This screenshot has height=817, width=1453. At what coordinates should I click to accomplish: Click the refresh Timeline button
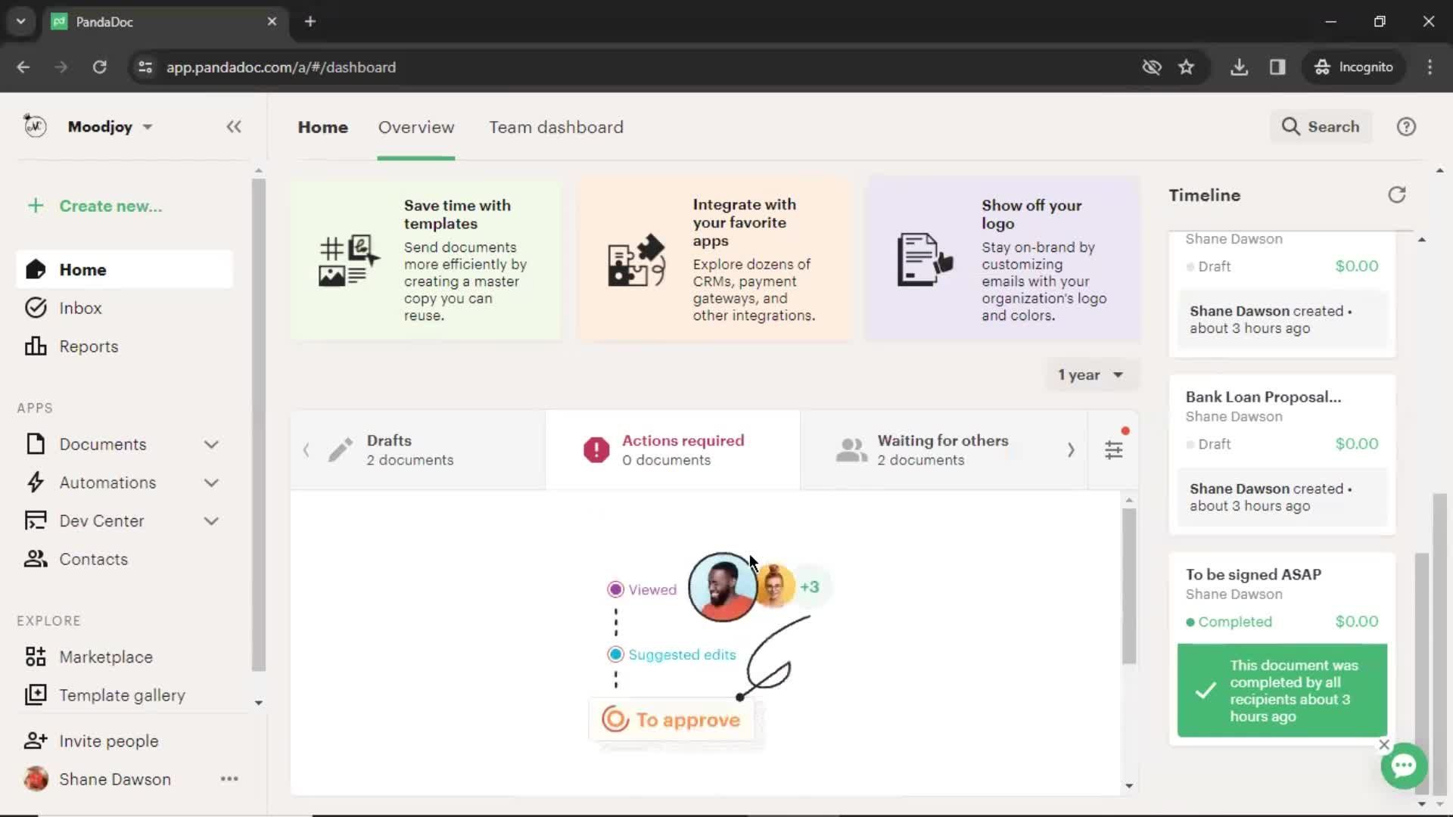[1396, 194]
